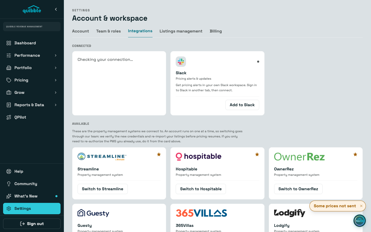
Task: Go to the Billing tab
Action: point(216,31)
